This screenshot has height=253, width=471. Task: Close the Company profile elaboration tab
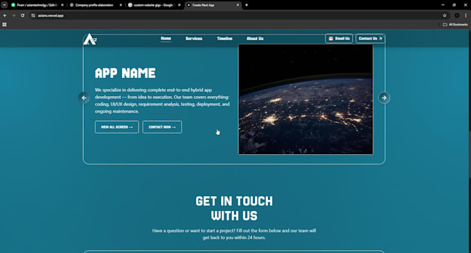(x=121, y=5)
